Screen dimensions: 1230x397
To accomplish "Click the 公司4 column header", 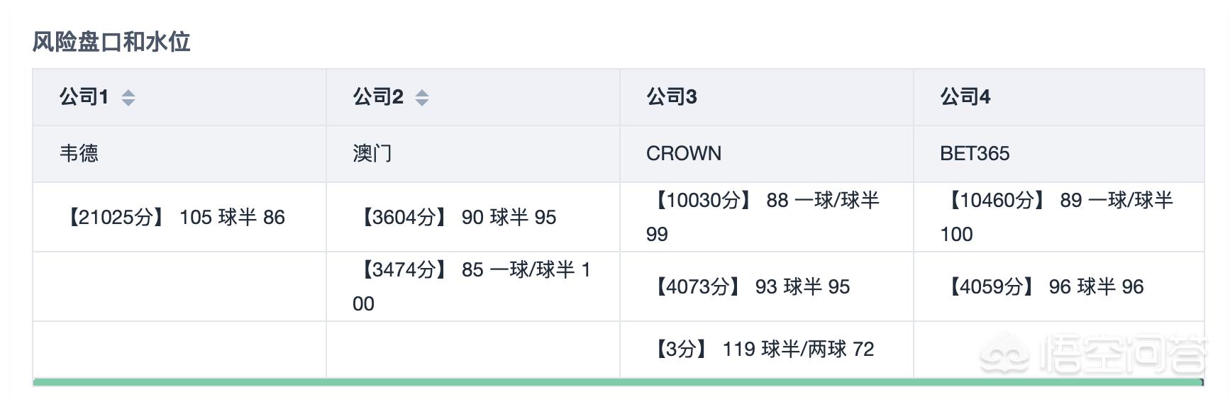I will (1059, 97).
